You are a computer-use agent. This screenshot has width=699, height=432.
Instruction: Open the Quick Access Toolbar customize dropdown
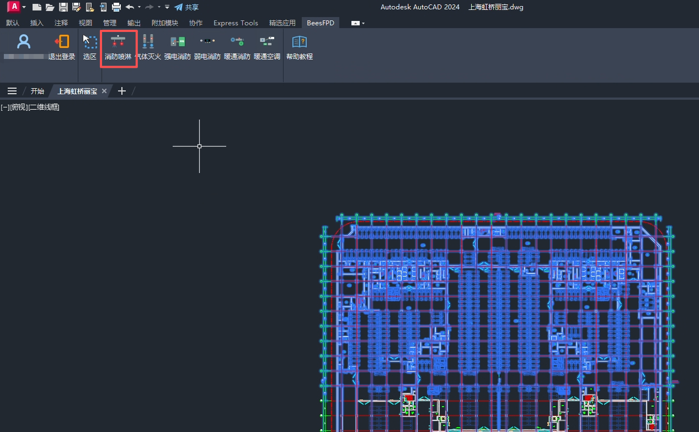(x=167, y=7)
